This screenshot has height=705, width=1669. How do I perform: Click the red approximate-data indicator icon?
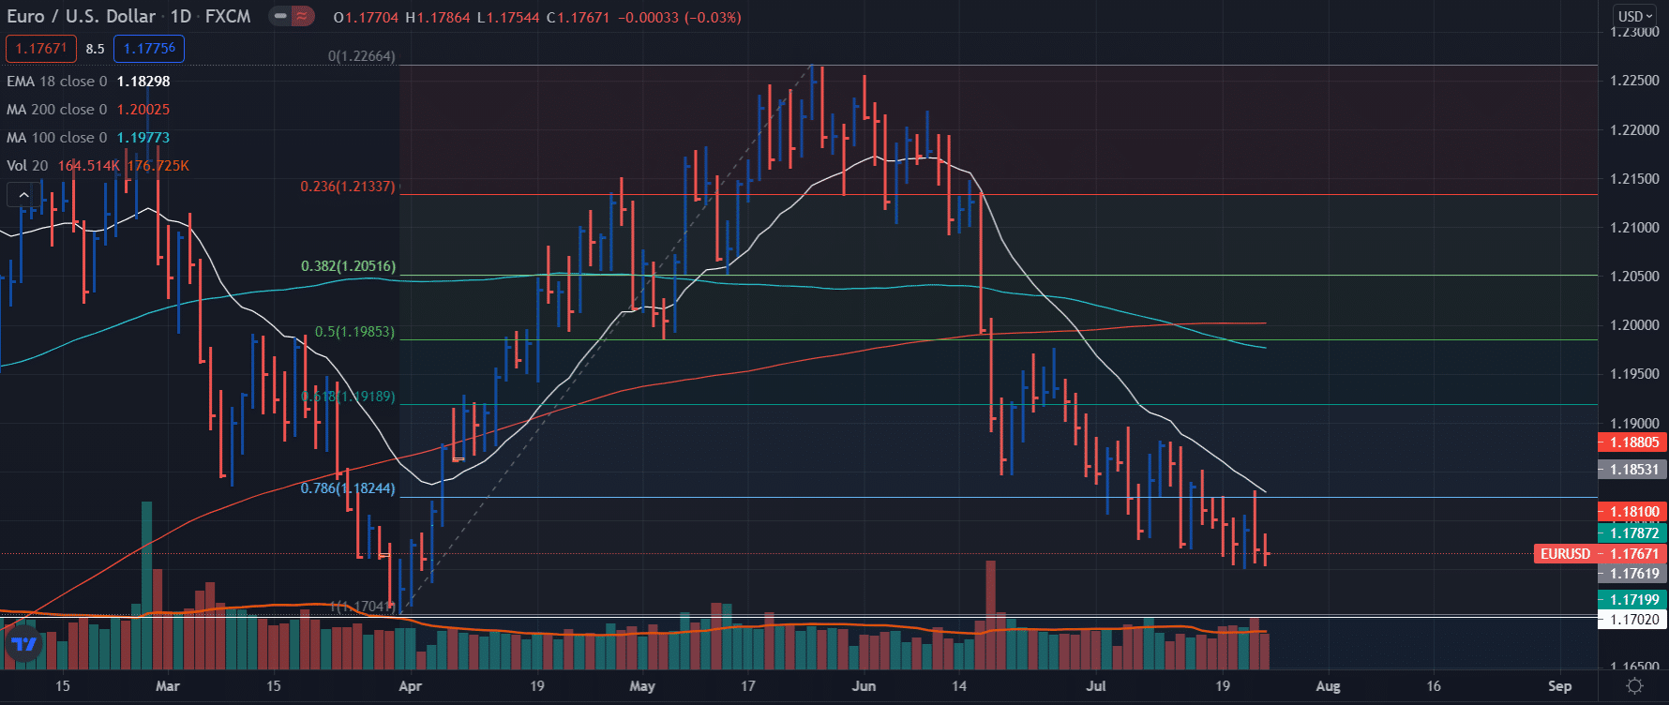(x=301, y=16)
